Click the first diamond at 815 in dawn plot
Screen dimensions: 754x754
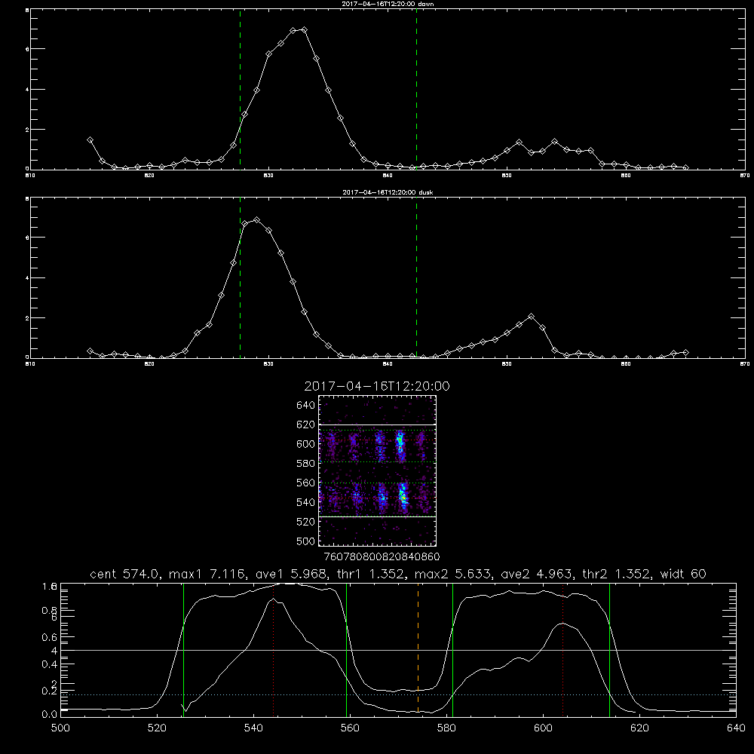click(90, 140)
